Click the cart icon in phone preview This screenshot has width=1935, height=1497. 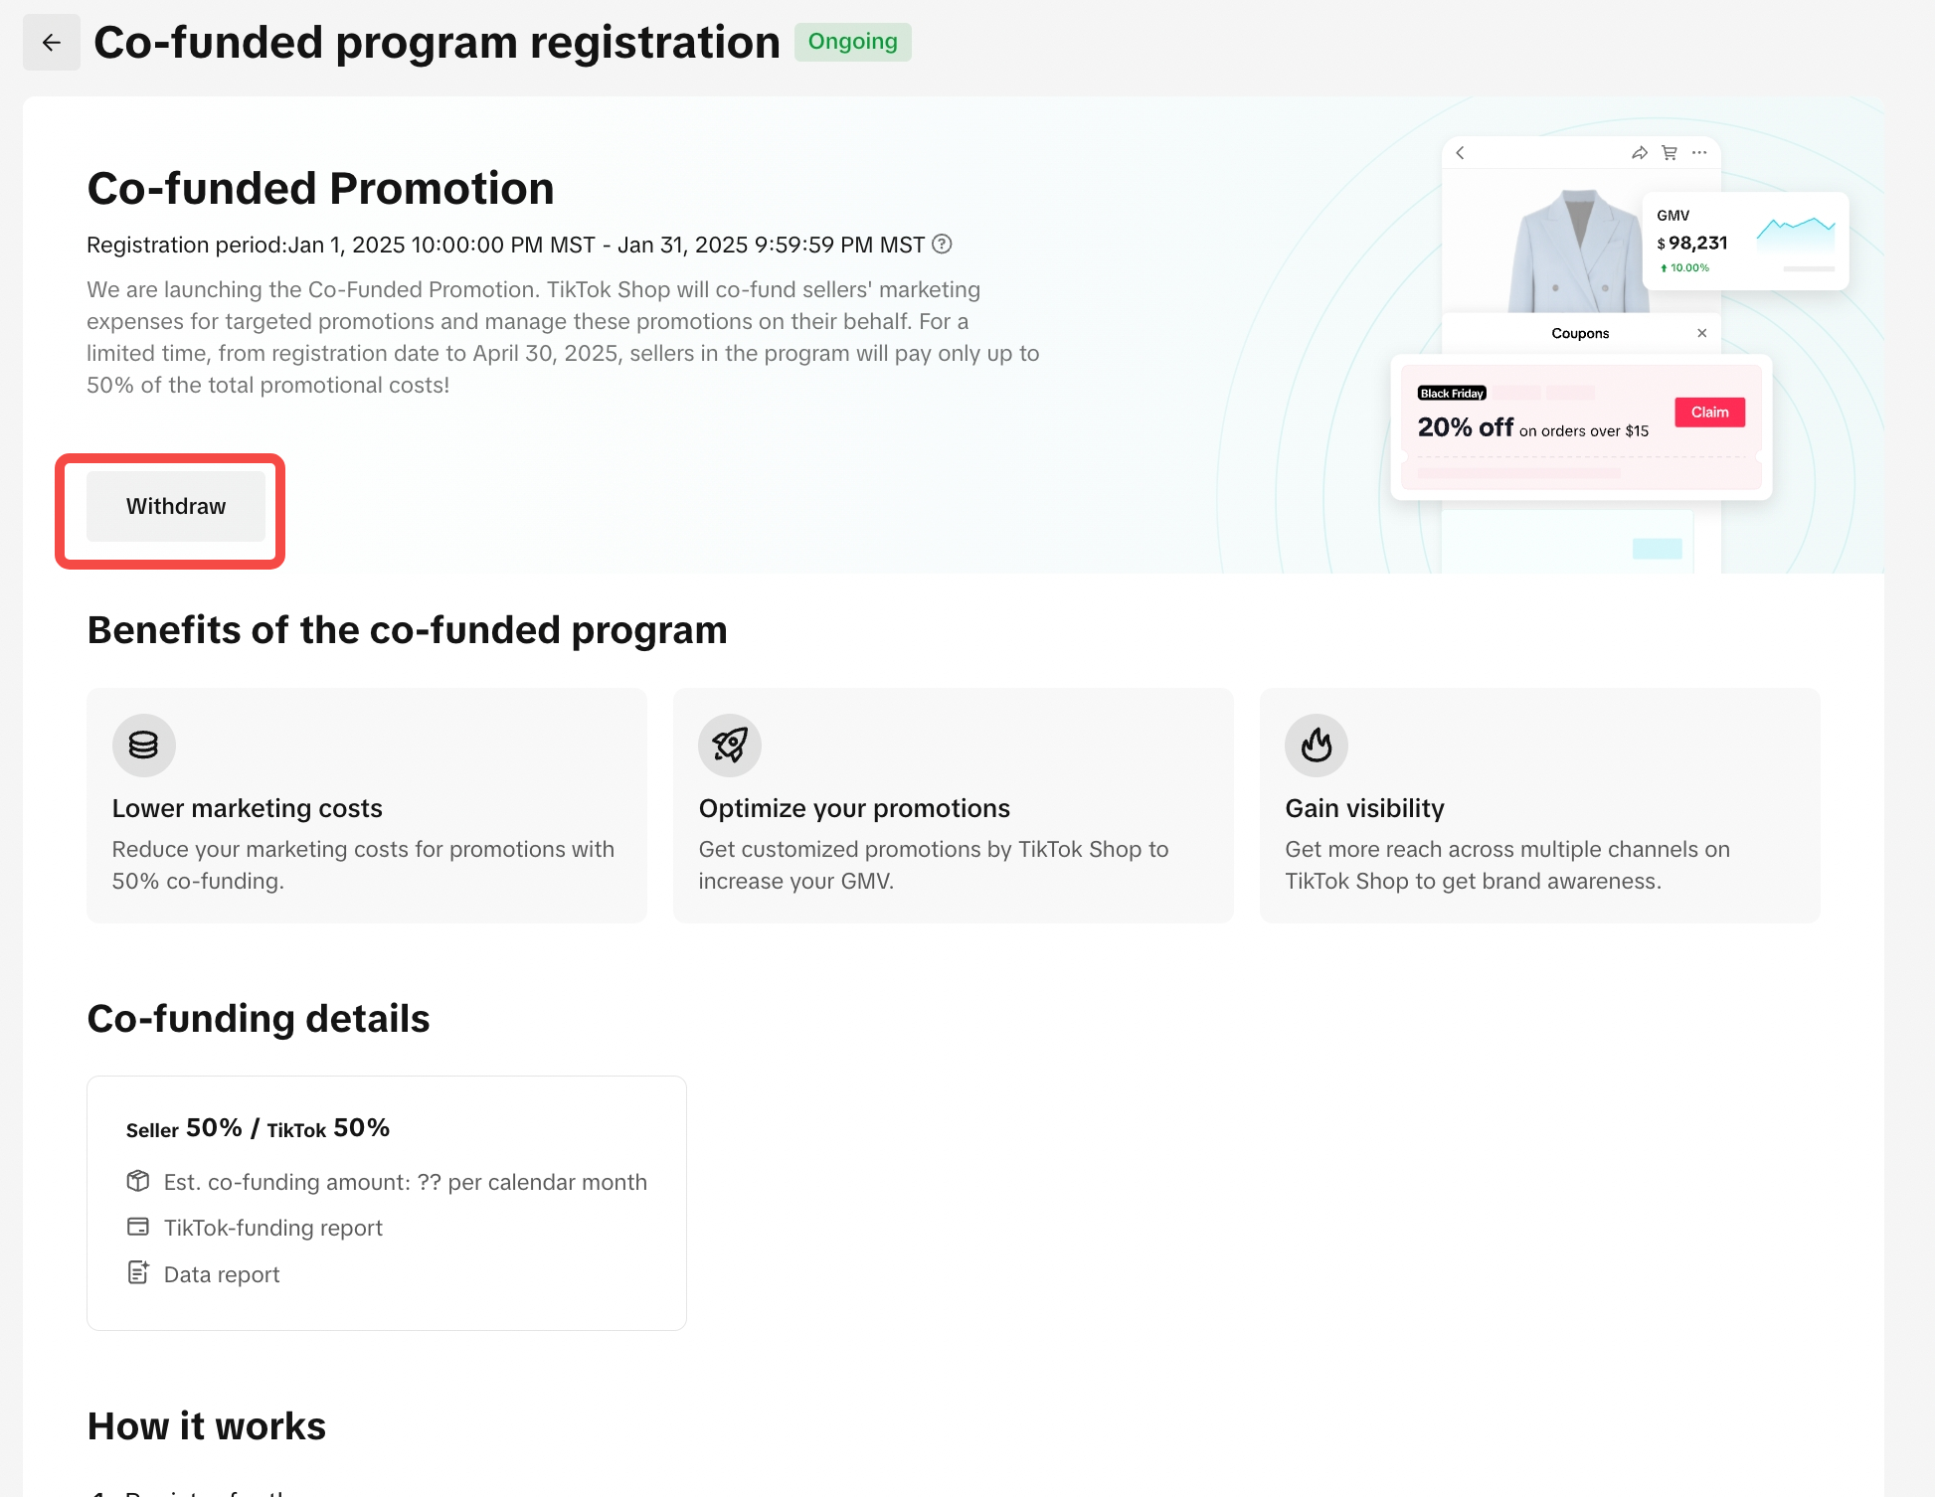(x=1670, y=153)
